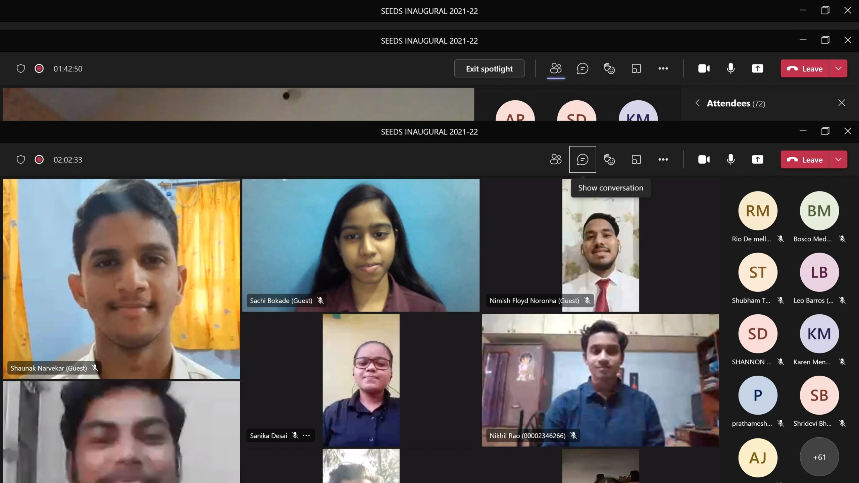Click the Shridevi Bh... name text
The image size is (859, 483).
point(812,423)
